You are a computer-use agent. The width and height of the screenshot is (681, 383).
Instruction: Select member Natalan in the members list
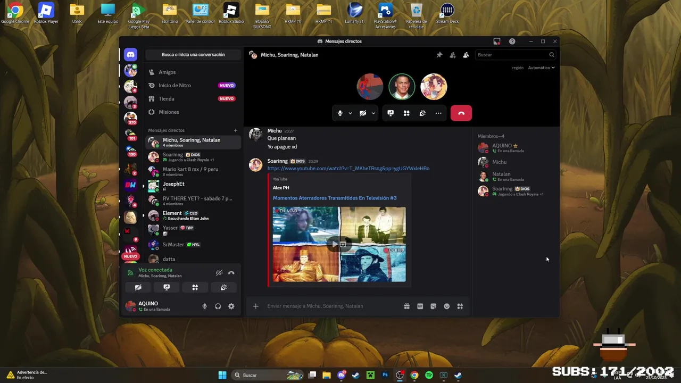click(516, 176)
